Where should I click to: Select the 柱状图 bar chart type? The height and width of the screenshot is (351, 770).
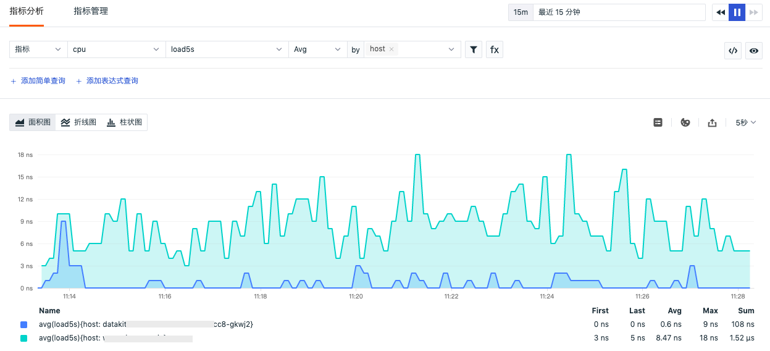124,122
